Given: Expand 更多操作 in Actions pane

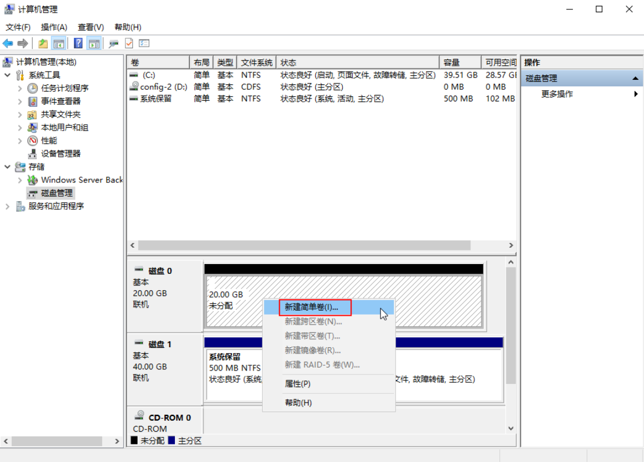Looking at the screenshot, I should (582, 94).
